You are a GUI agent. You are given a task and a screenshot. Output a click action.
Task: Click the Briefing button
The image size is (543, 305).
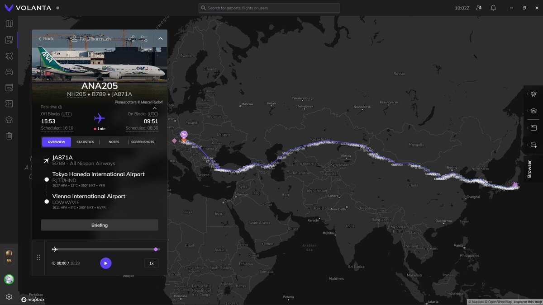[x=100, y=225]
